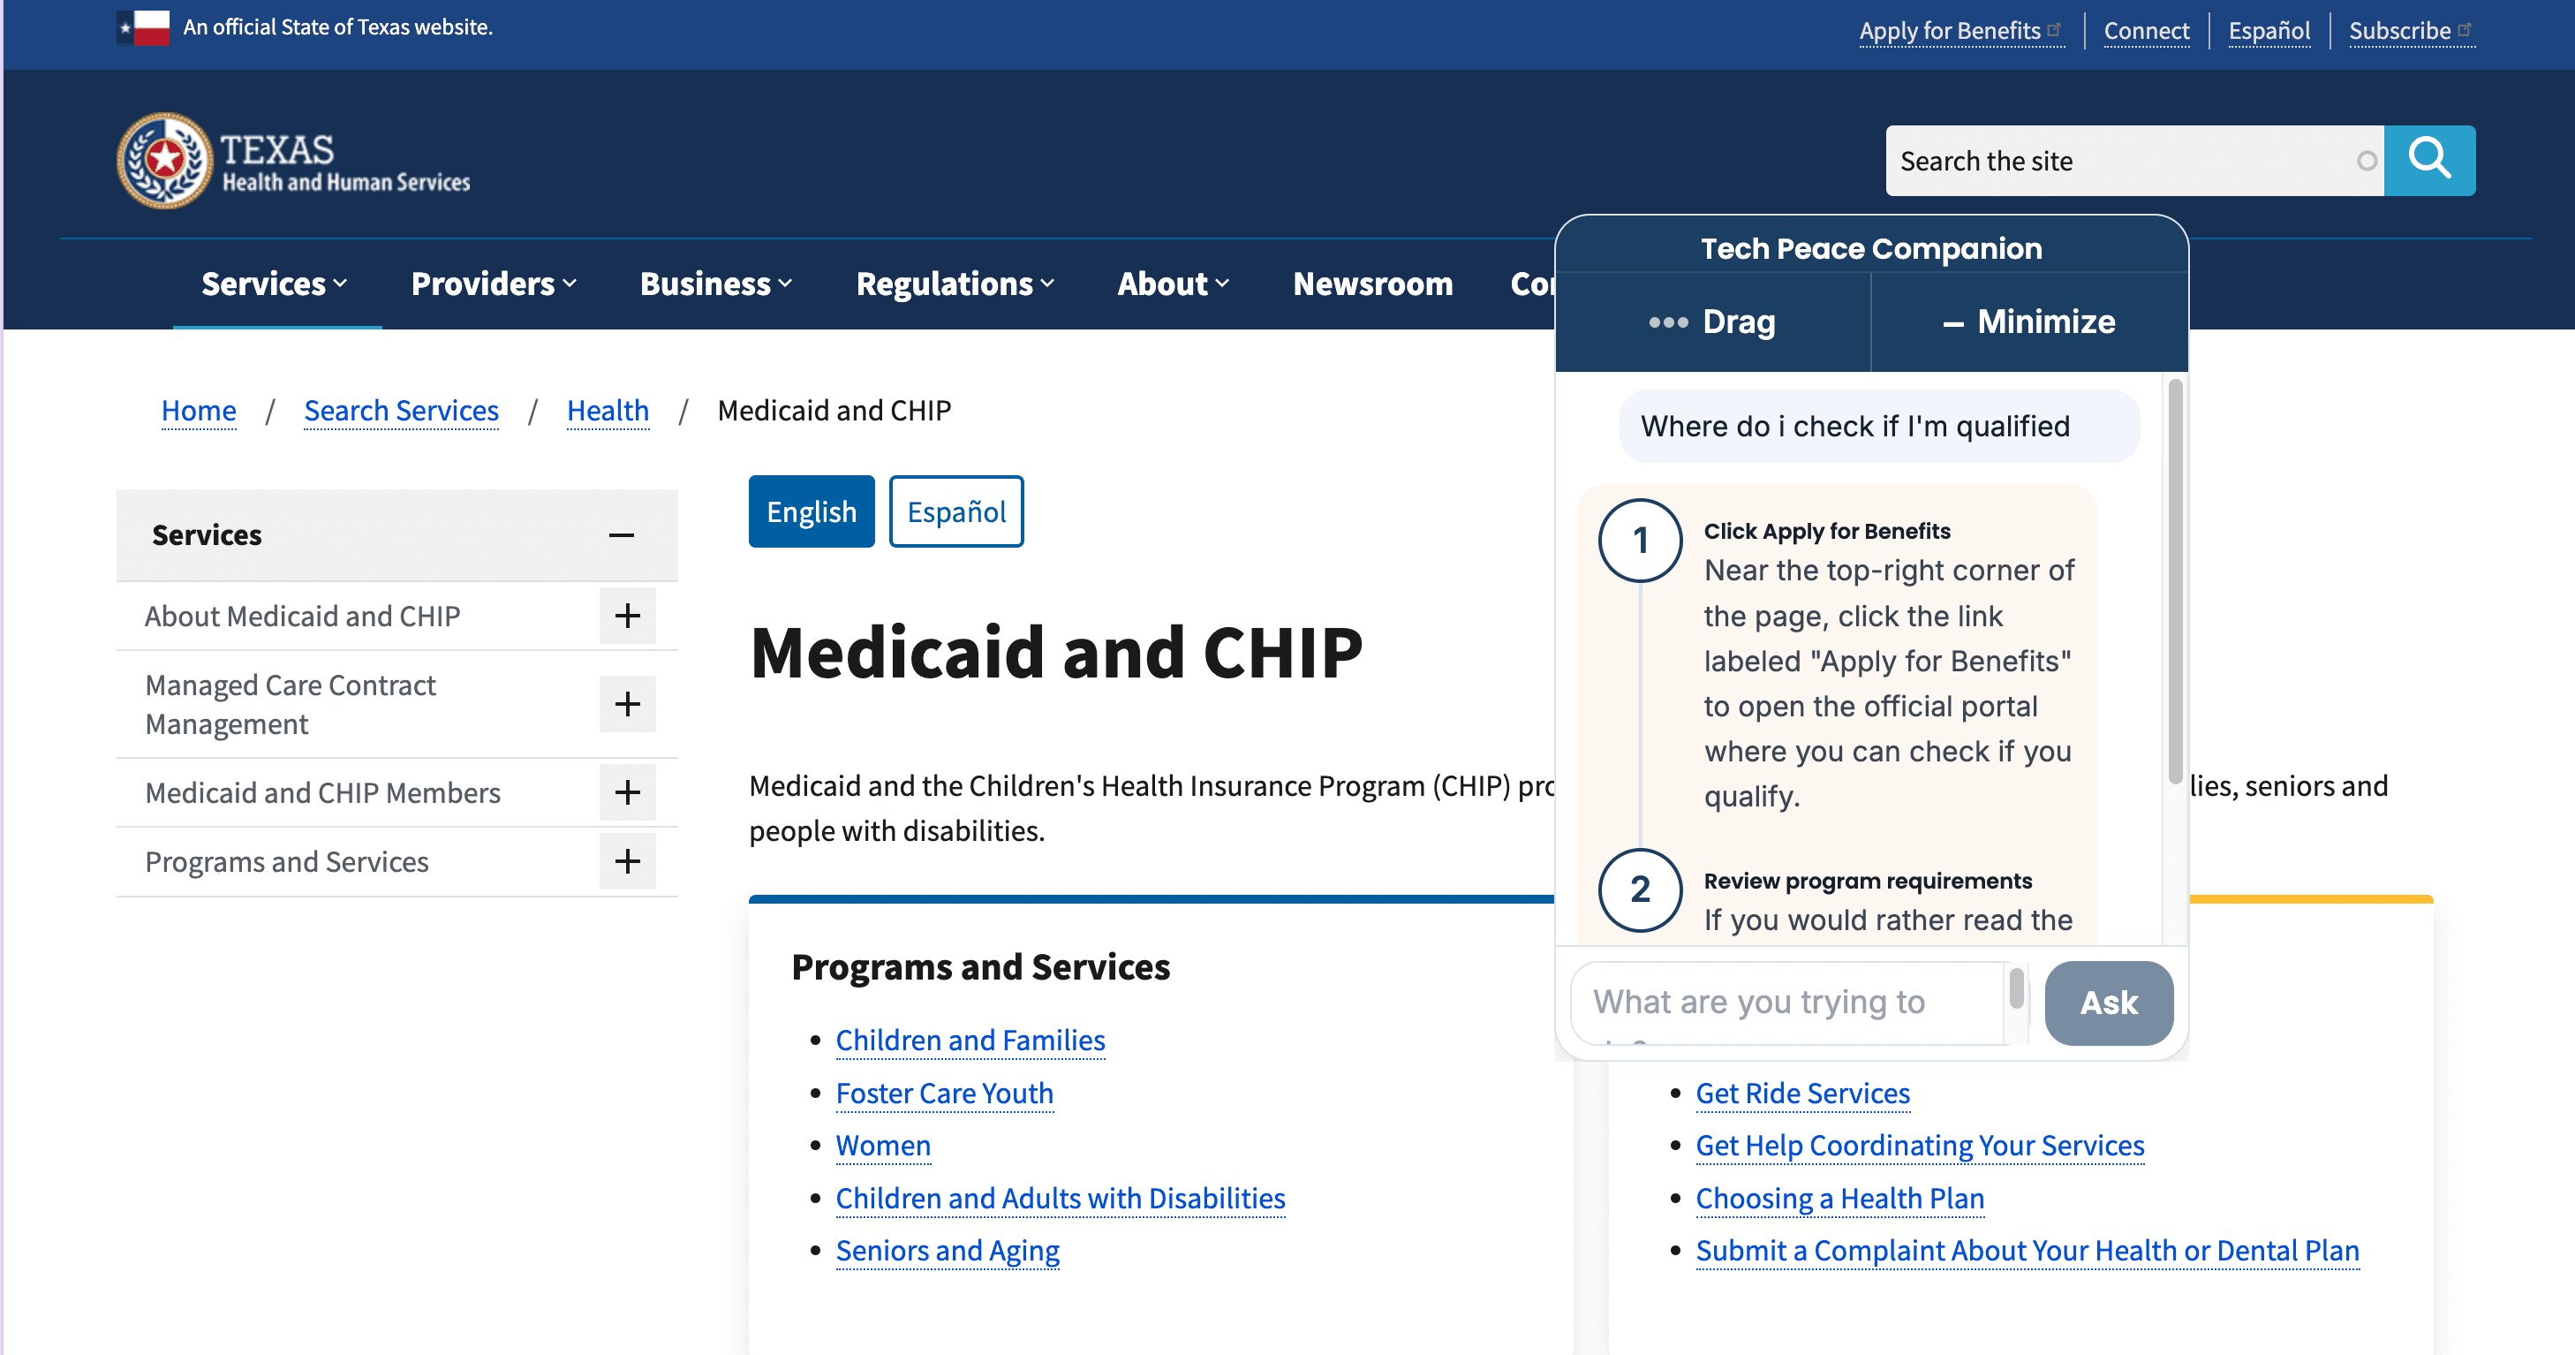The height and width of the screenshot is (1355, 2575).
Task: Open the Connect link in top bar
Action: coord(2145,30)
